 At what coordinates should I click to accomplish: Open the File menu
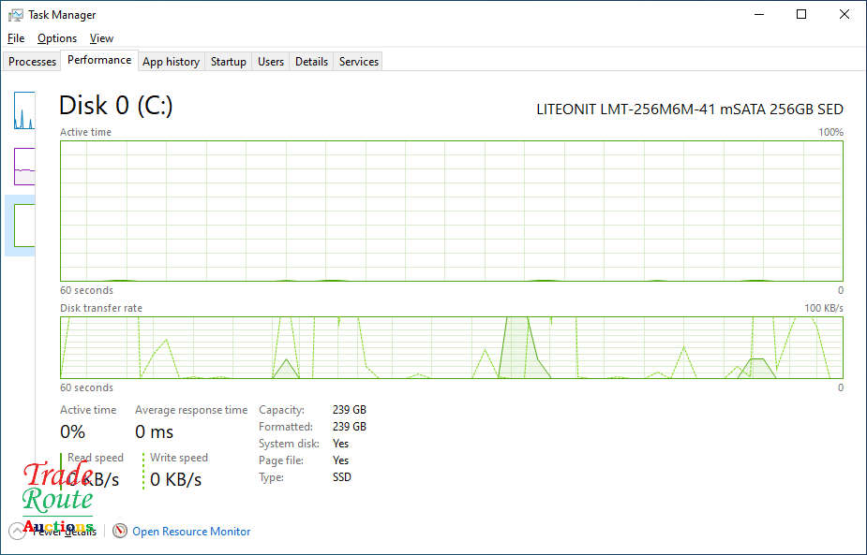click(x=16, y=38)
